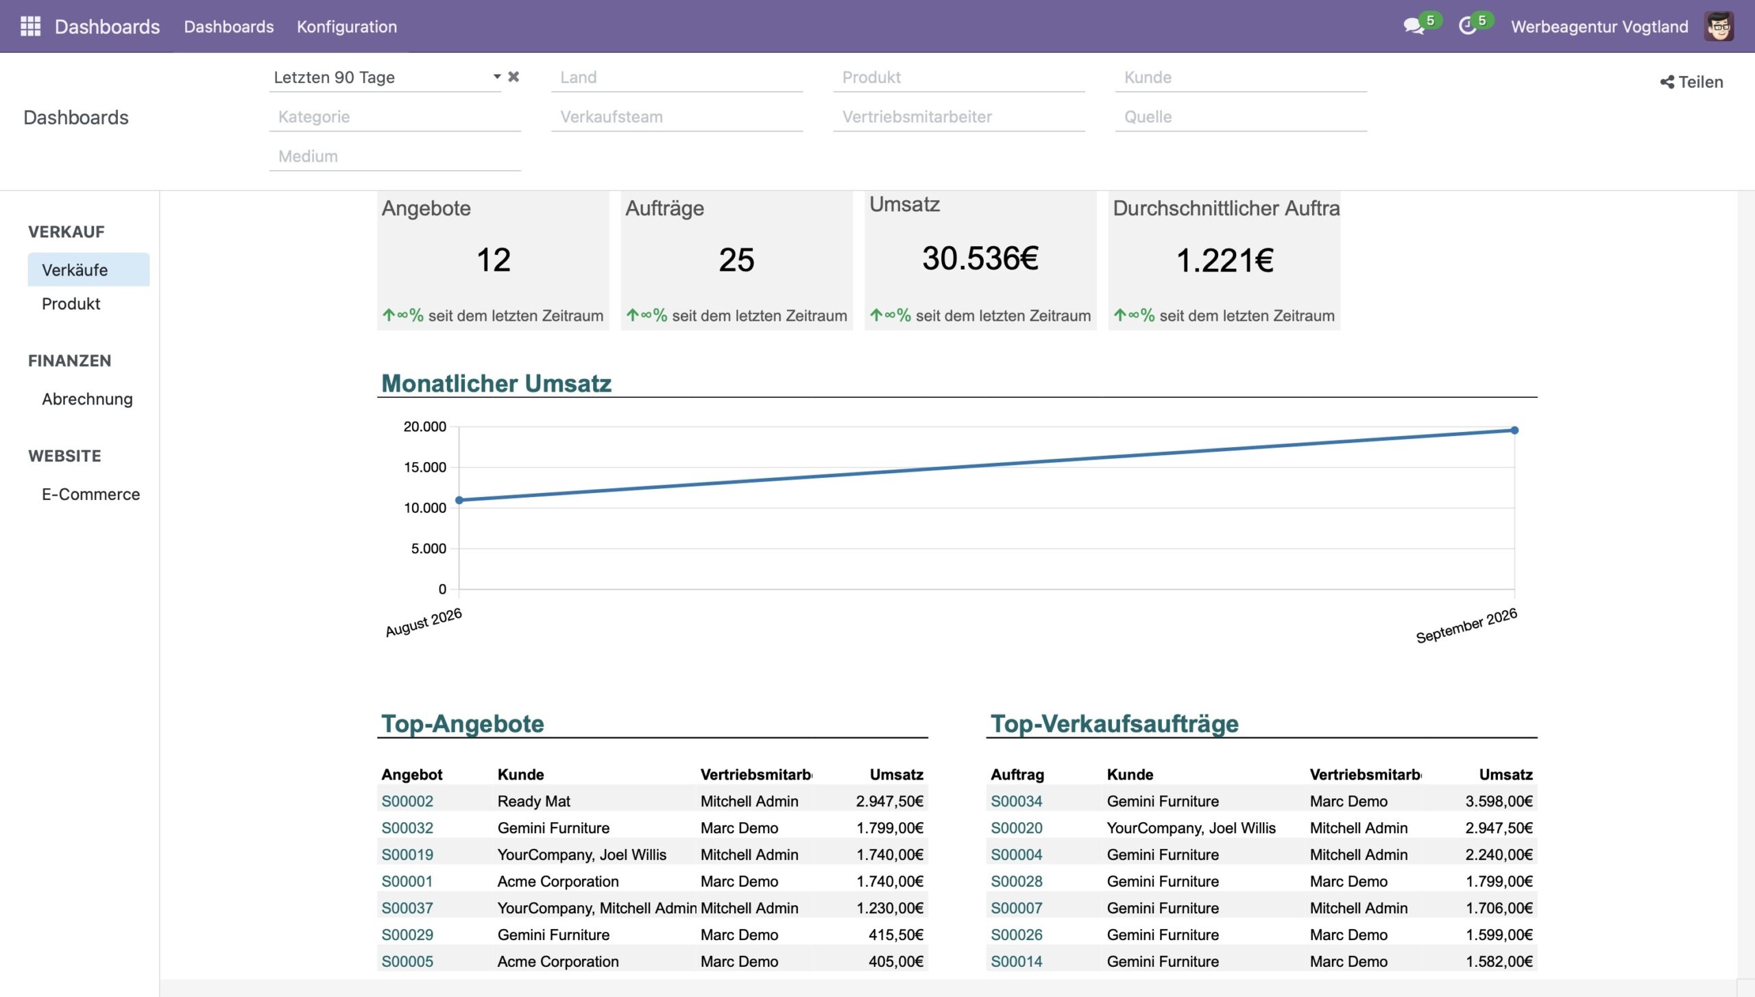Focus the Produkt filter field

coord(958,77)
